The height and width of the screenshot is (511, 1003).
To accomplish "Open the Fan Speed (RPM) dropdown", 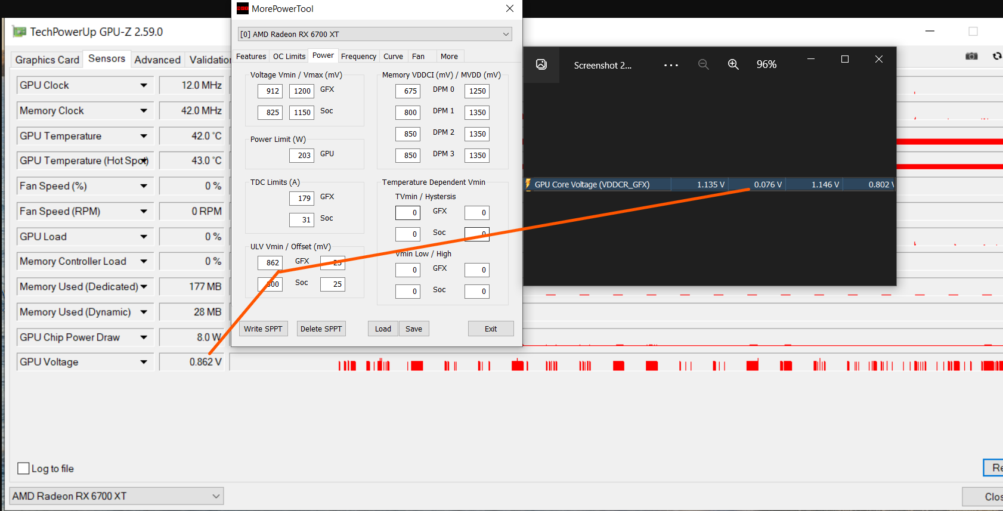I will click(144, 211).
